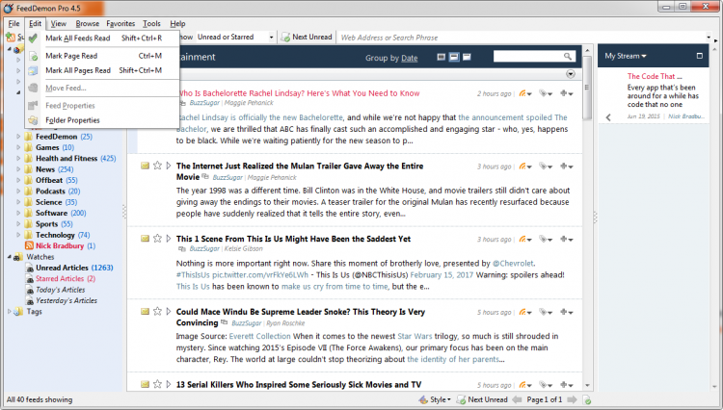Choose Mark All Pages Read menu entry

pyautogui.click(x=102, y=70)
